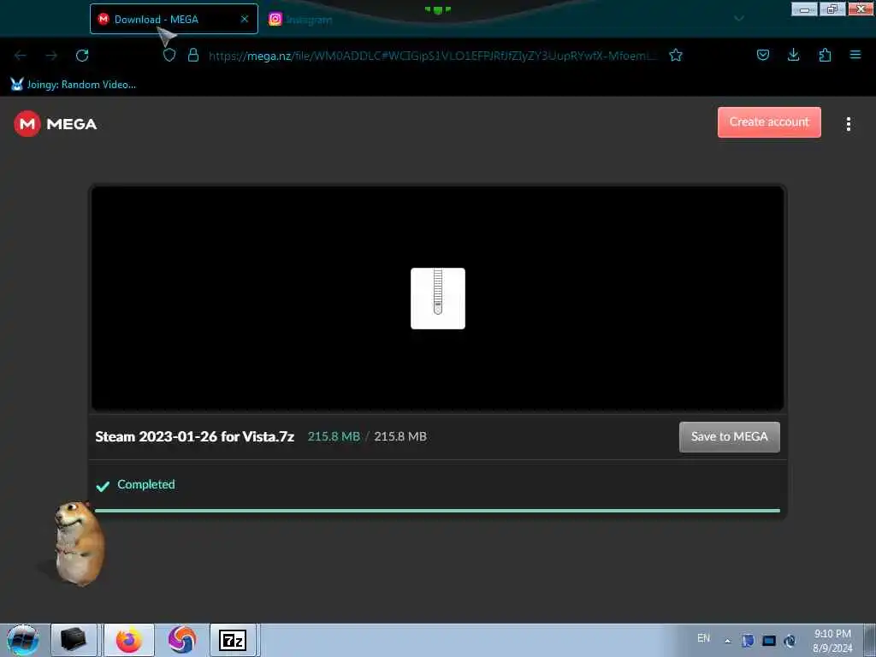The width and height of the screenshot is (876, 657).
Task: Click the 7z archive file thumbnail
Action: pyautogui.click(x=438, y=299)
